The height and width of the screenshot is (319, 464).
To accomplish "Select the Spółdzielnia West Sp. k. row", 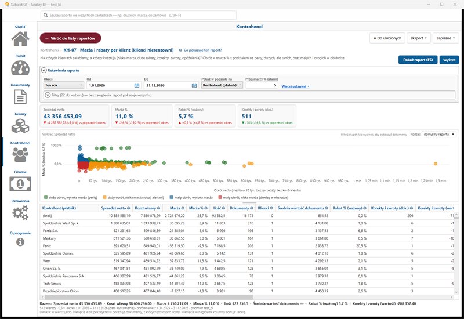I will click(x=247, y=223).
